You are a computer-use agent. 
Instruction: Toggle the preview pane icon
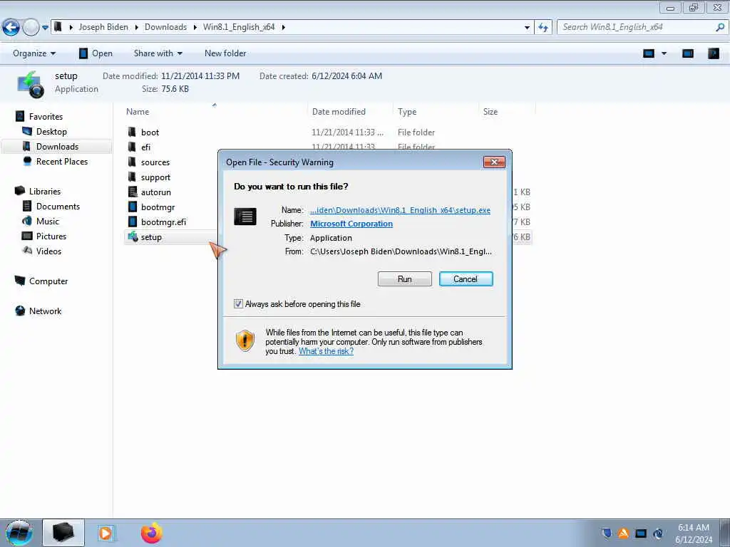688,53
